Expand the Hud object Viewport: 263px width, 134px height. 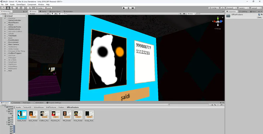[x=5, y=71]
